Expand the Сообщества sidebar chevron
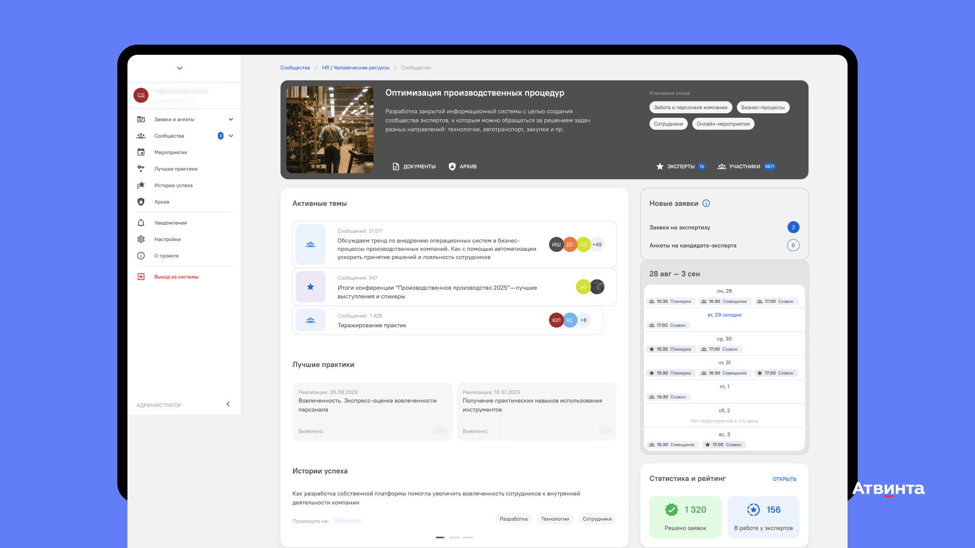Screen dimensions: 975x548 [x=231, y=136]
